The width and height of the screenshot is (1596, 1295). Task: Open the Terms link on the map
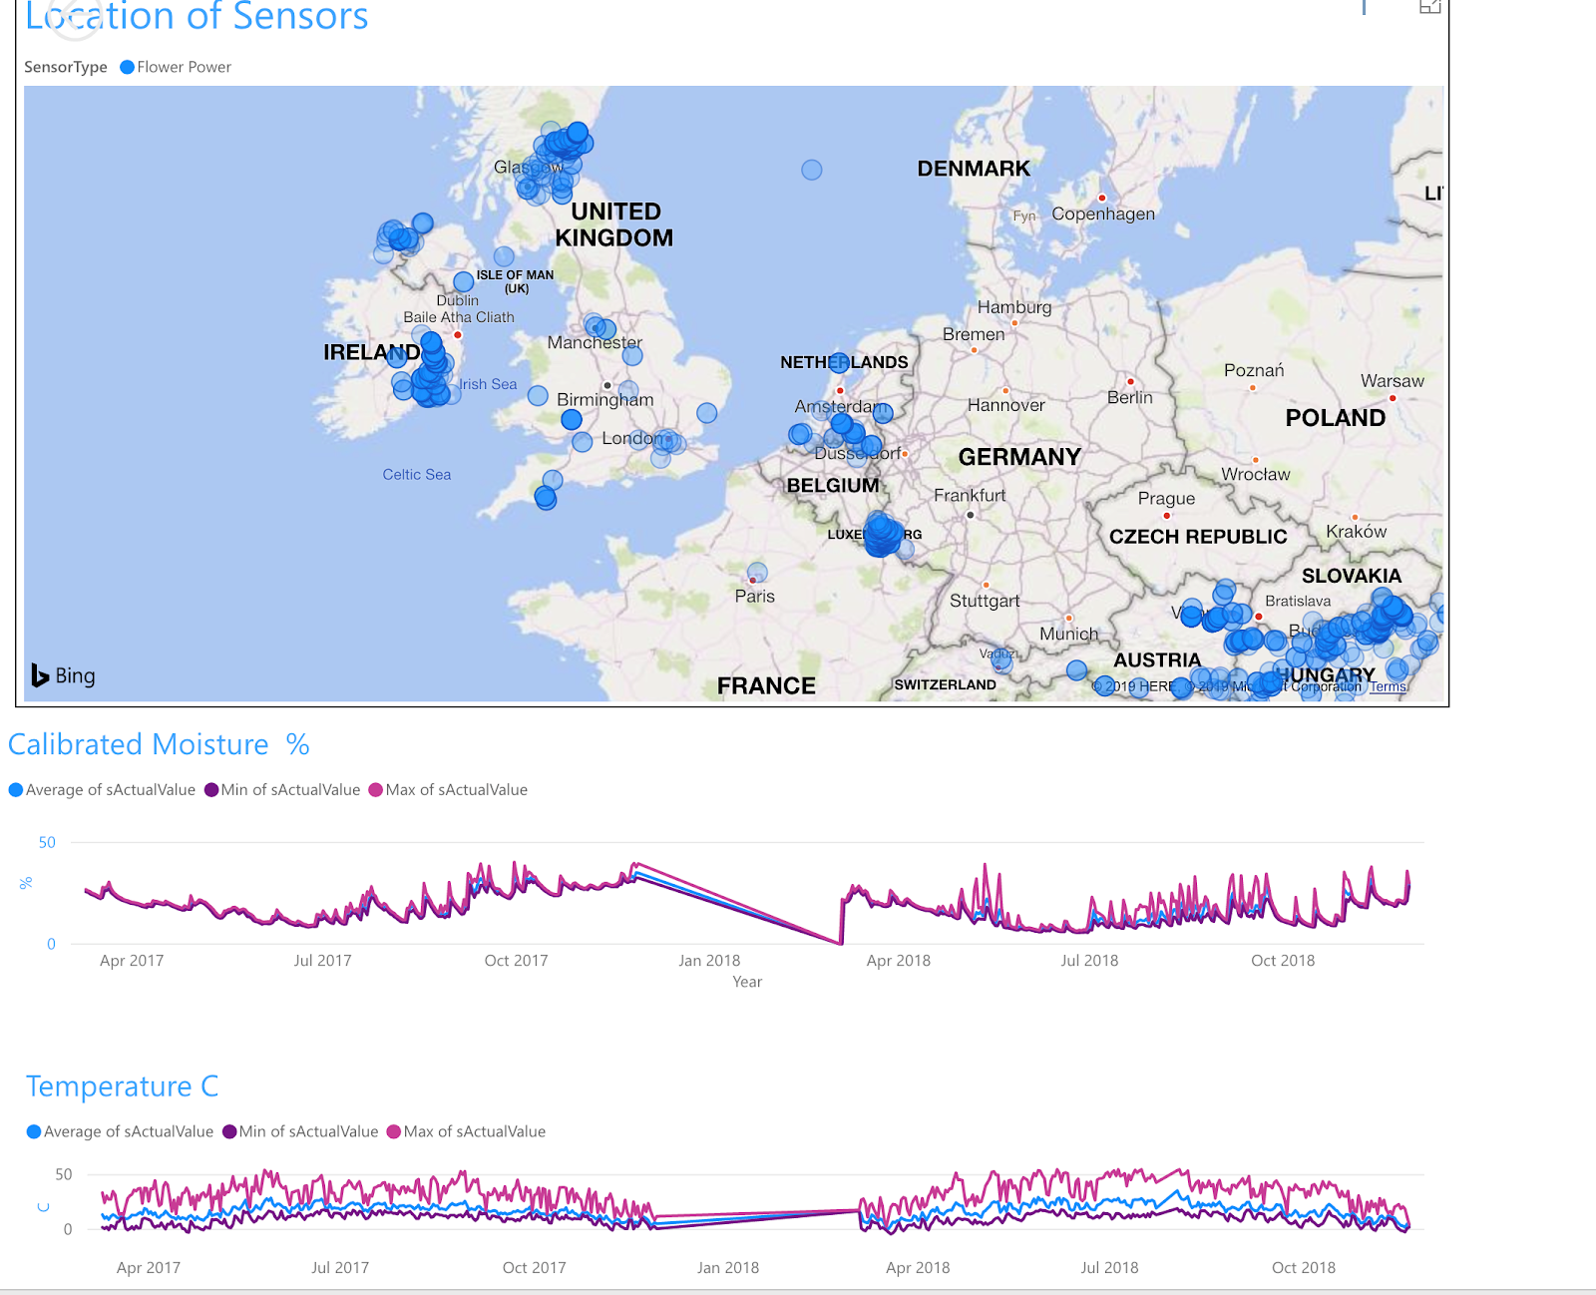point(1388,686)
